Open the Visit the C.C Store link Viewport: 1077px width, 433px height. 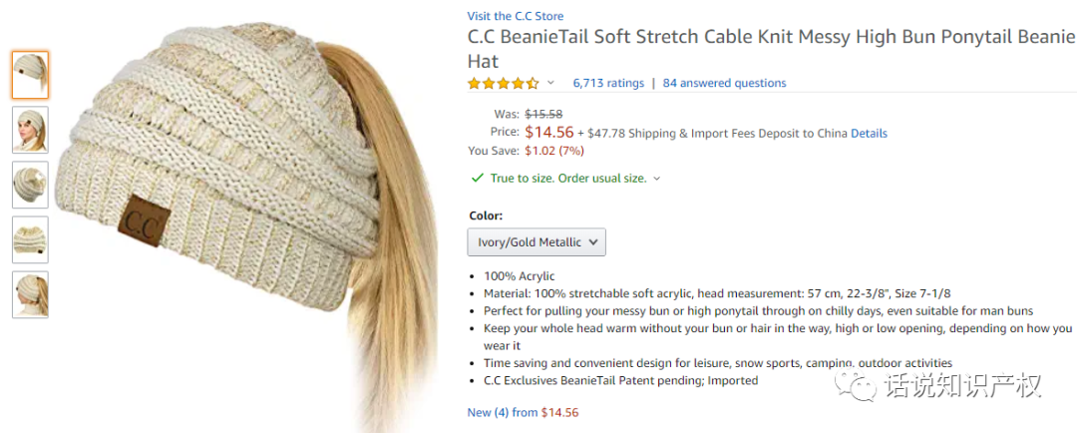[515, 16]
